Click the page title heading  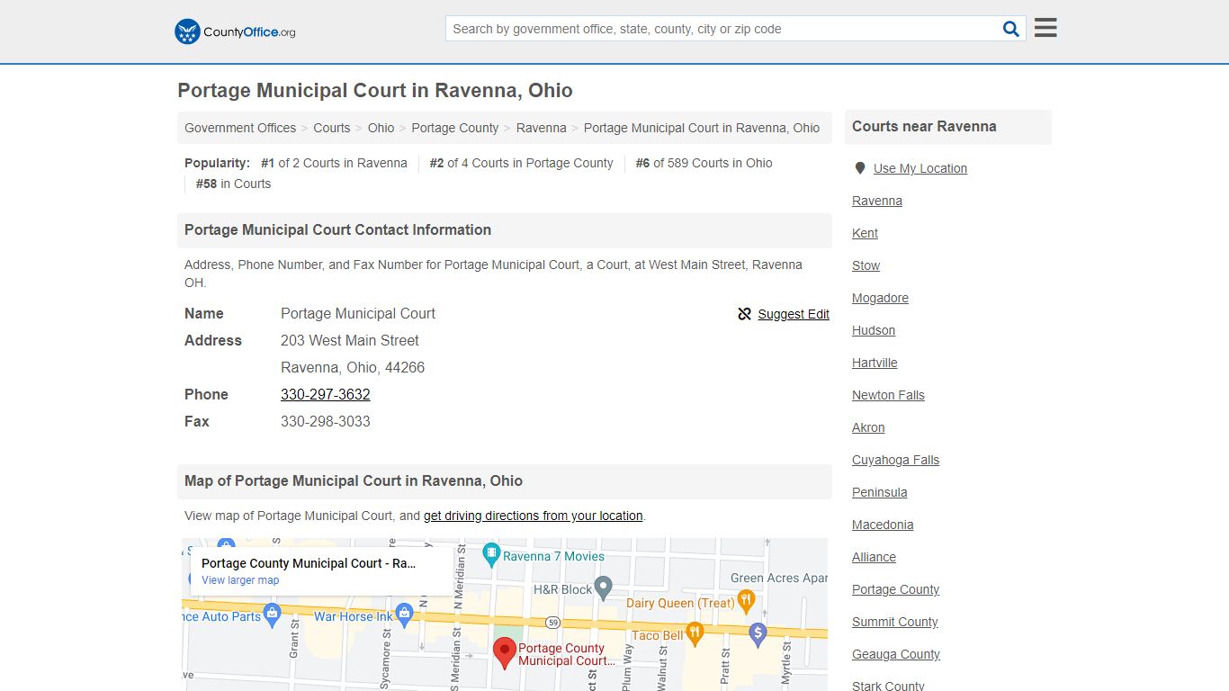375,90
